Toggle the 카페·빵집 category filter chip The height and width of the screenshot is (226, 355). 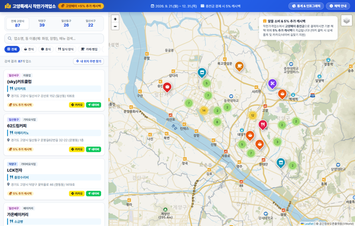click(x=89, y=49)
